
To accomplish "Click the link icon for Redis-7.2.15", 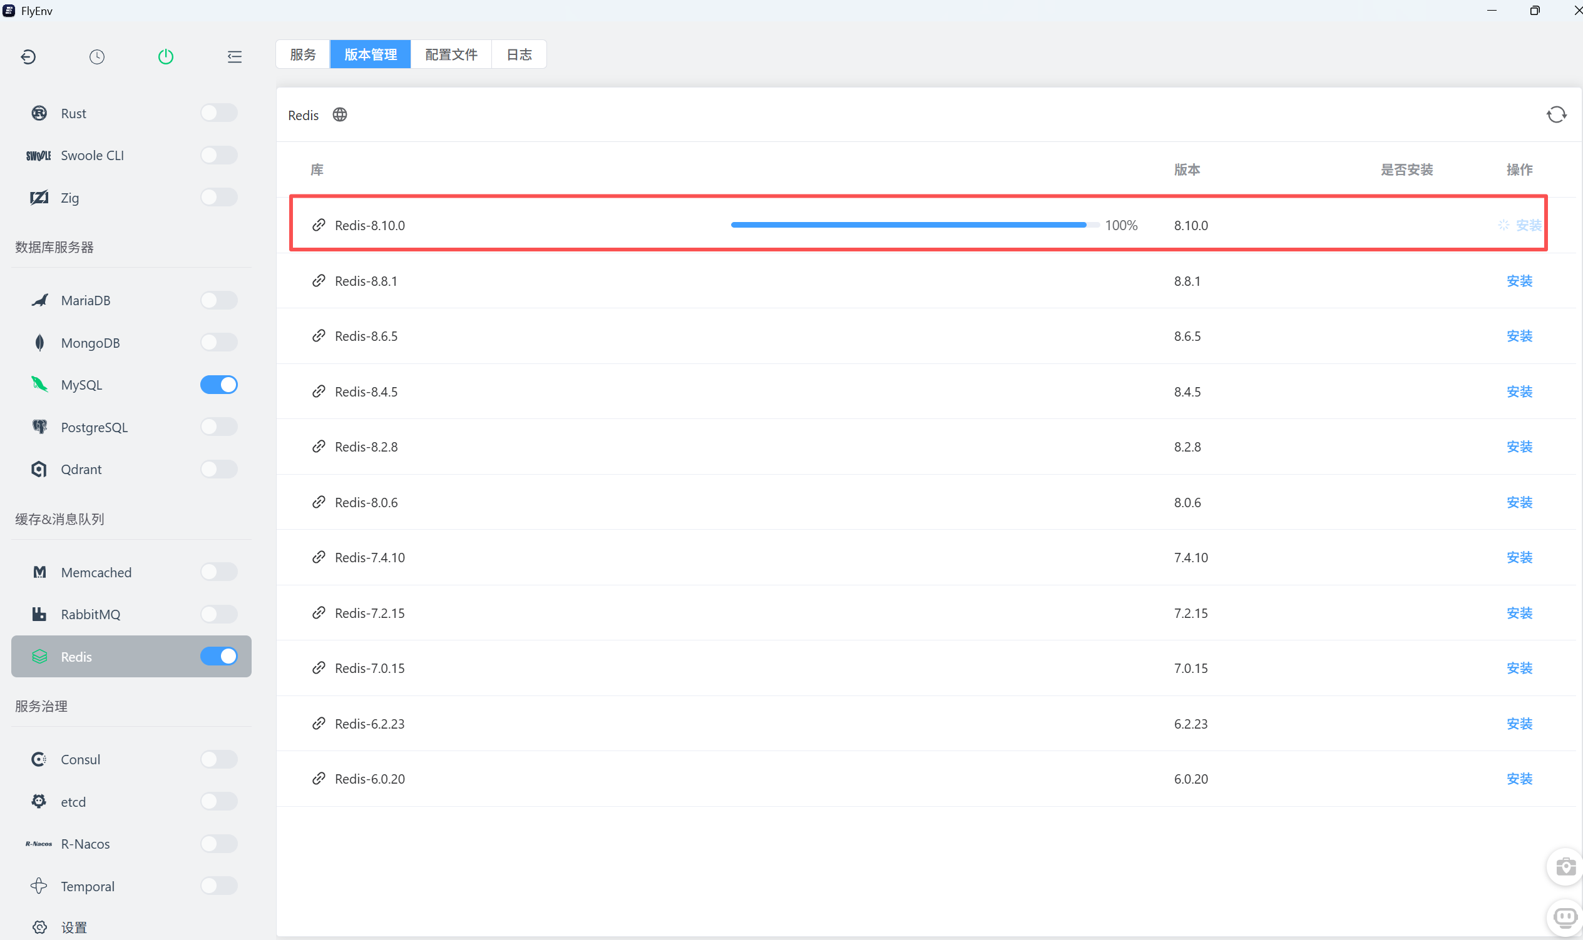I will 319,613.
